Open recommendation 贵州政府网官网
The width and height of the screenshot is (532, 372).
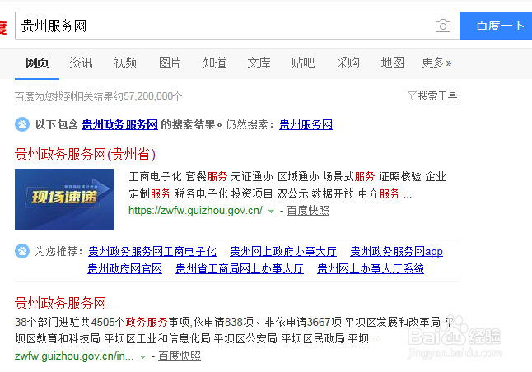[x=125, y=269]
